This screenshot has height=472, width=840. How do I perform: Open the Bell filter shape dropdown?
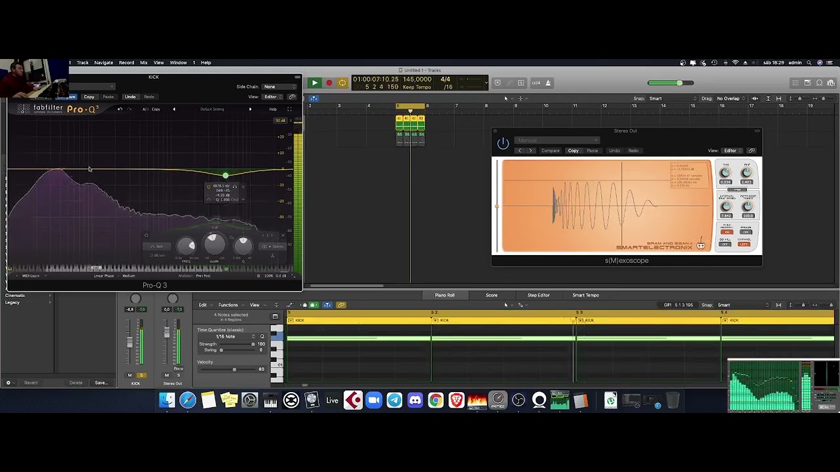point(157,246)
